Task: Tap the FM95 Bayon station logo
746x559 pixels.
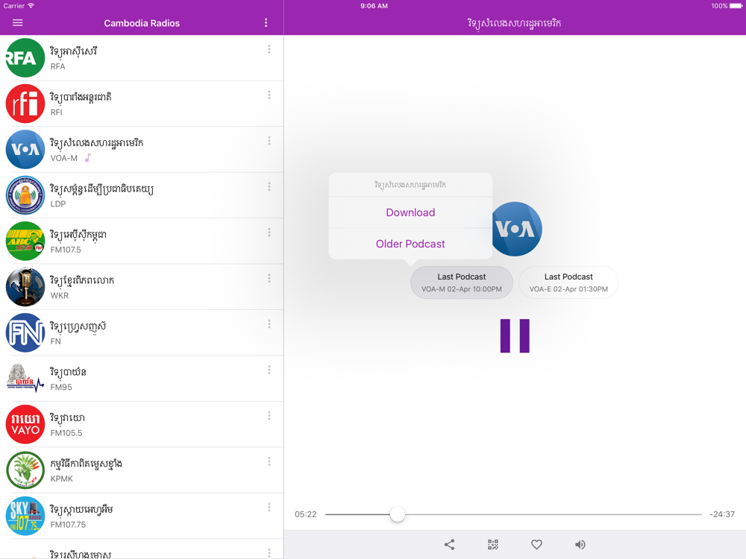Action: [x=25, y=379]
